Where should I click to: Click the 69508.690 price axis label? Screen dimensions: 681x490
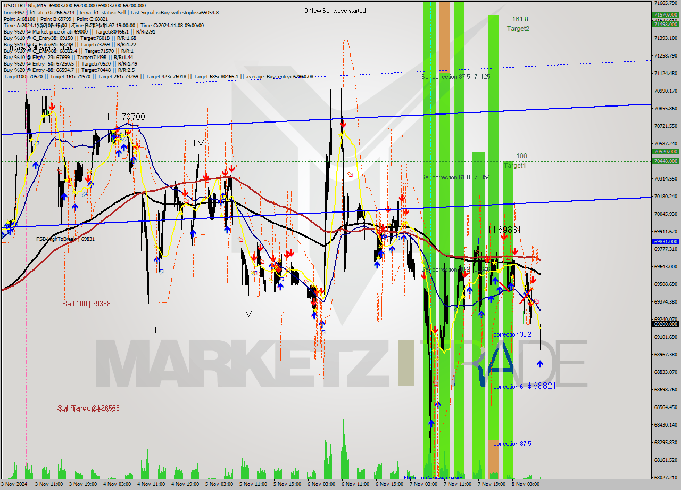coord(666,284)
